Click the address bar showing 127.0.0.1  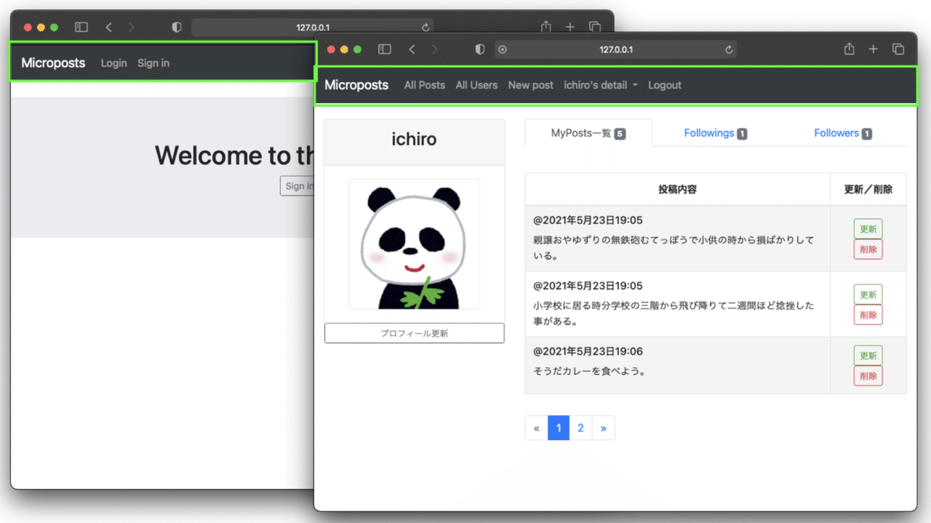(x=615, y=49)
